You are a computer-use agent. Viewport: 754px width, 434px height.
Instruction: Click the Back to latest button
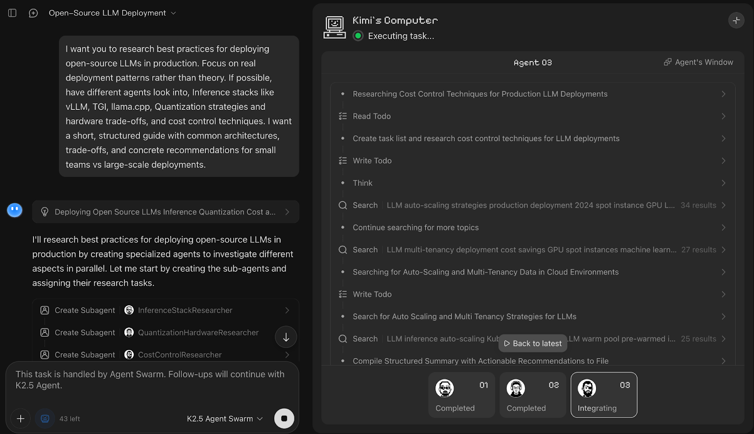pos(533,343)
